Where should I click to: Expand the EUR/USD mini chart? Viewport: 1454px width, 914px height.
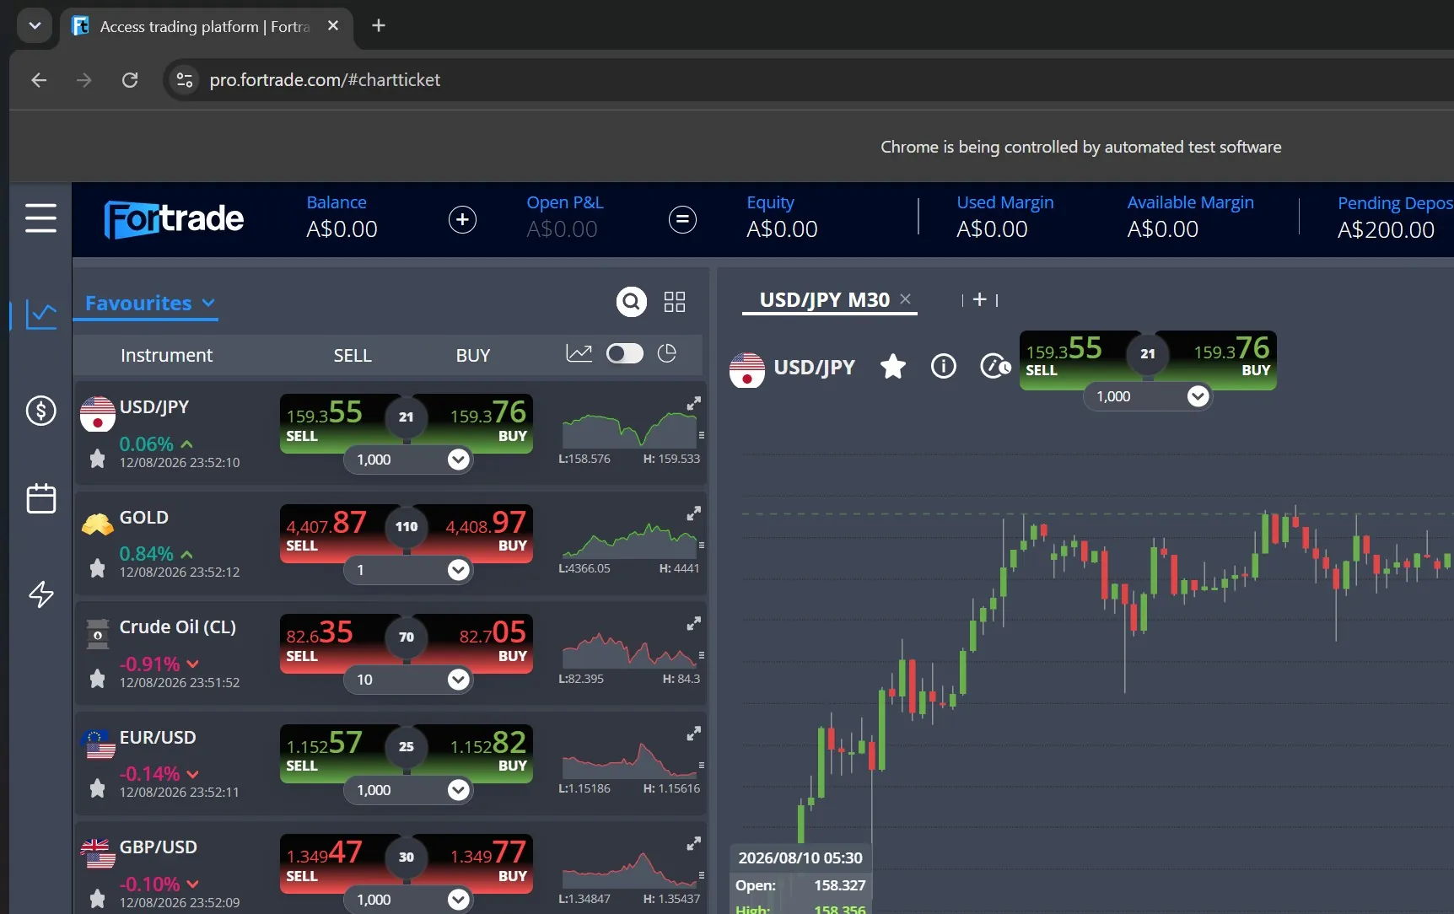point(693,734)
